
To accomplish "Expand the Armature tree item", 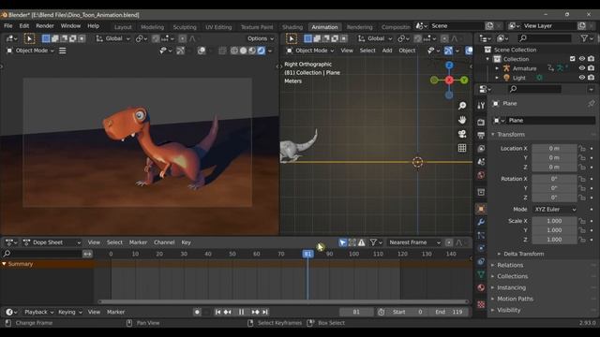I will tap(497, 68).
